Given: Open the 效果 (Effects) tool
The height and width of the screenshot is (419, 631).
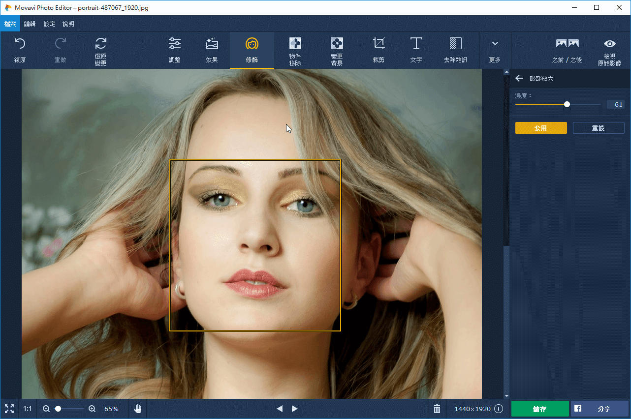Looking at the screenshot, I should [x=212, y=50].
